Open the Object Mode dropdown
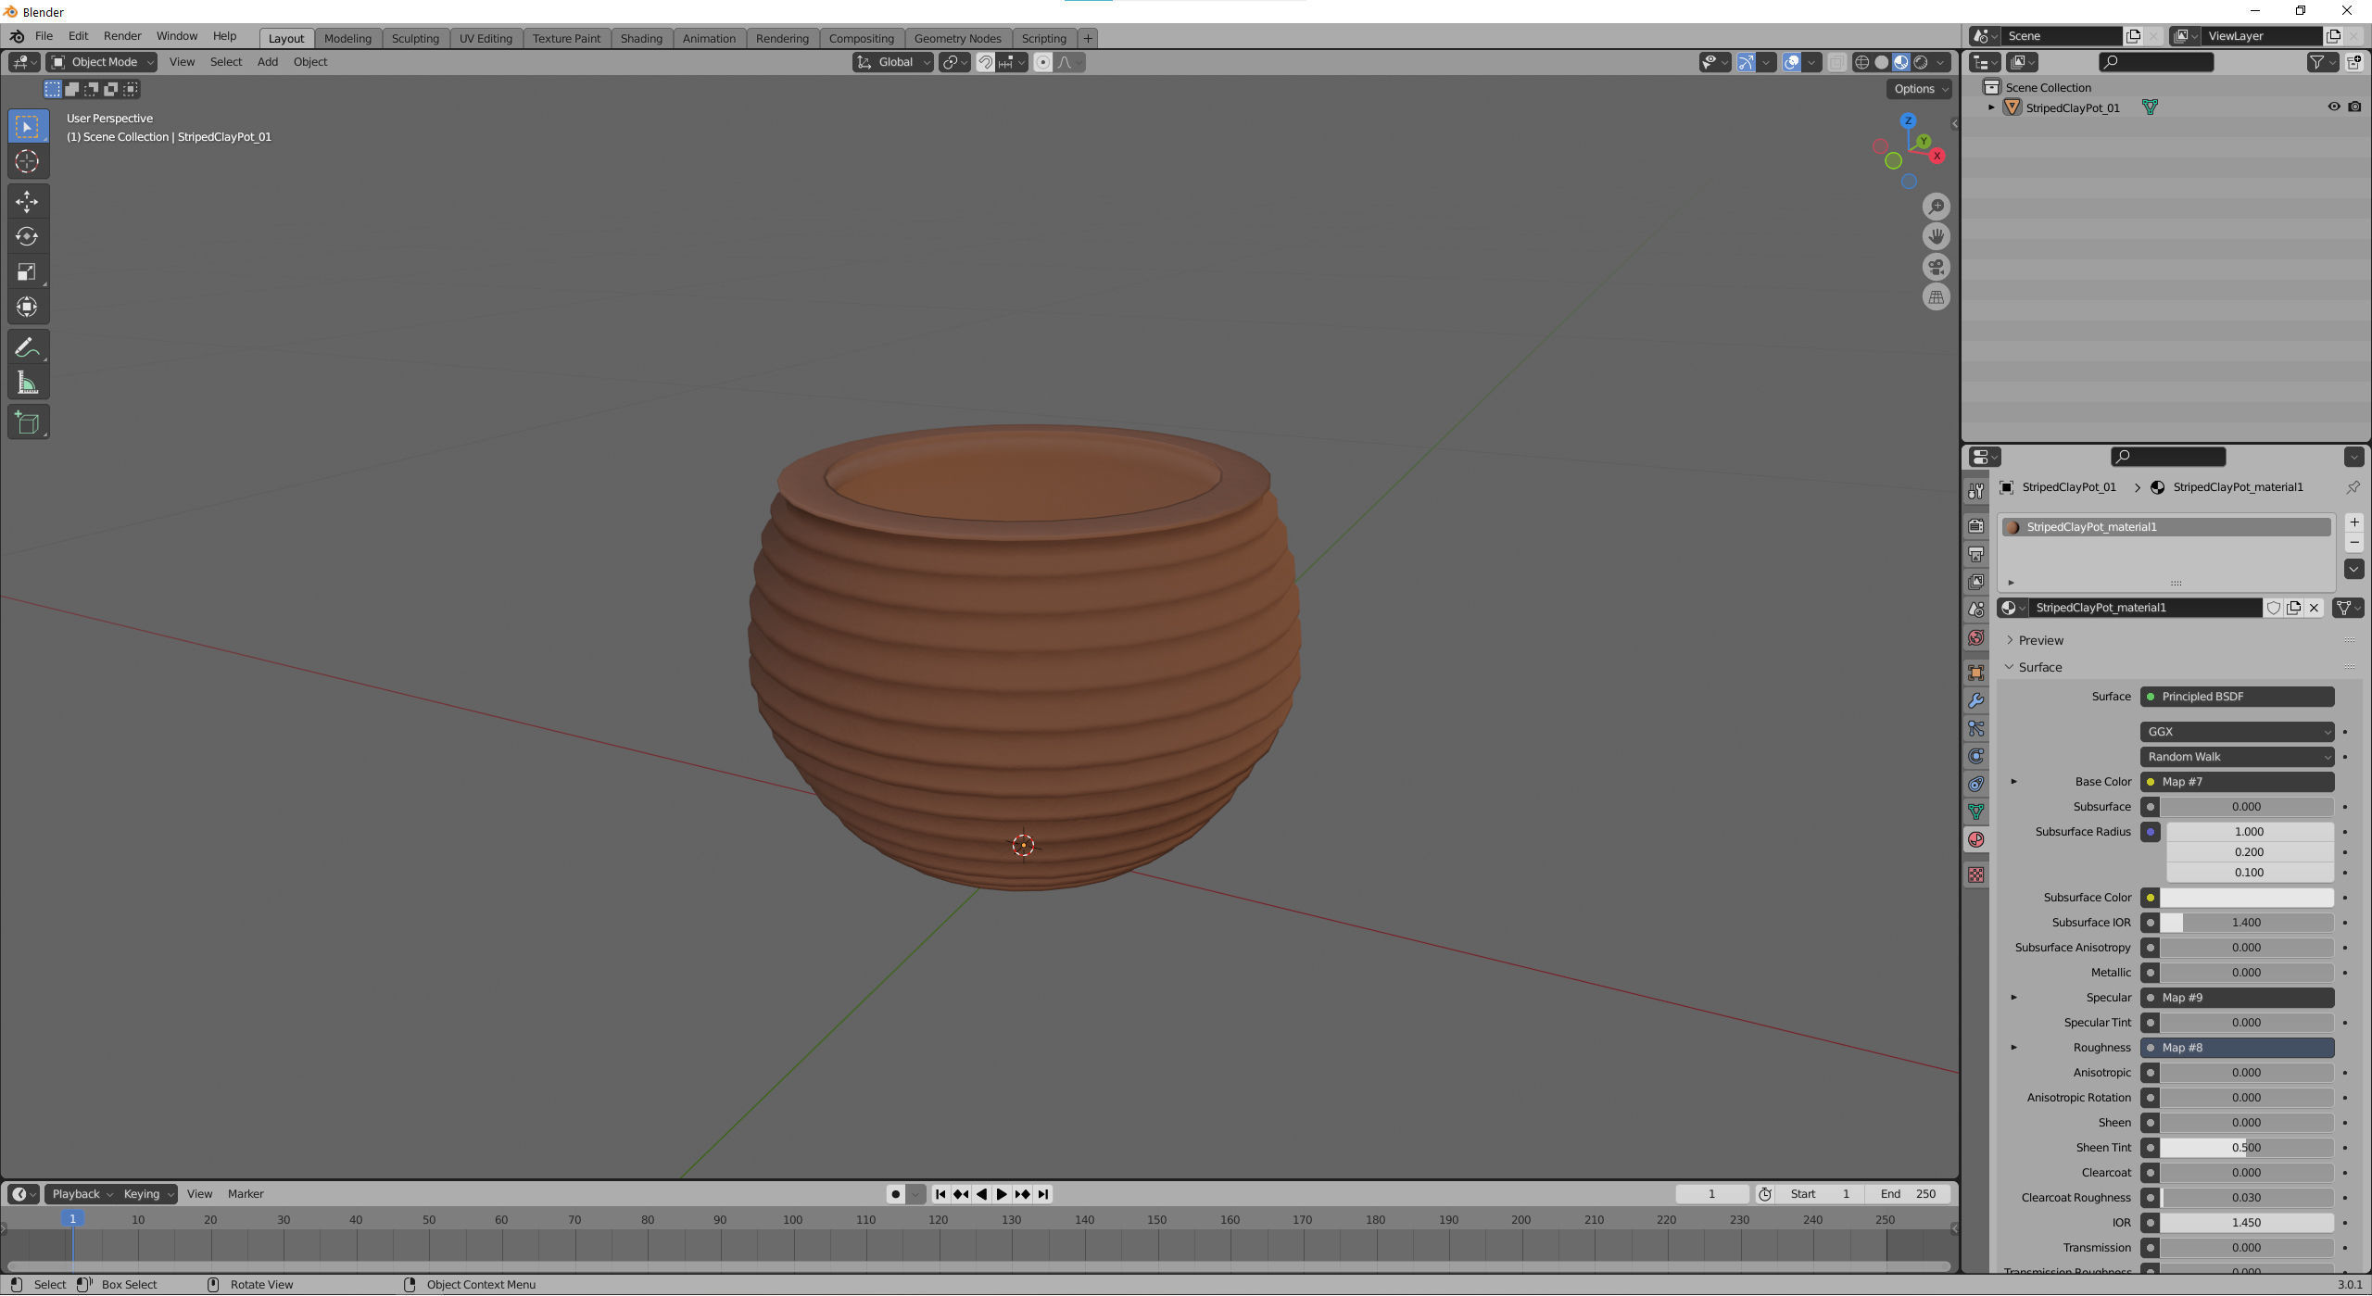Viewport: 2372px width, 1296px height. pyautogui.click(x=101, y=62)
